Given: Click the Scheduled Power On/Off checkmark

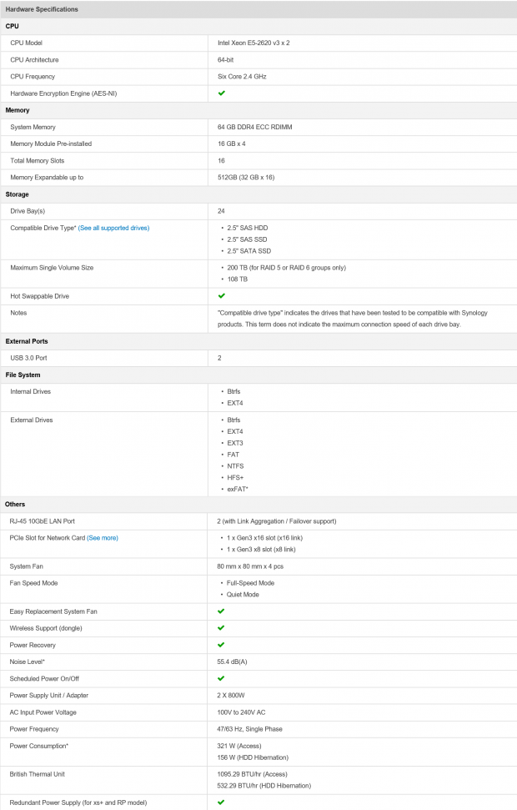Looking at the screenshot, I should [221, 678].
